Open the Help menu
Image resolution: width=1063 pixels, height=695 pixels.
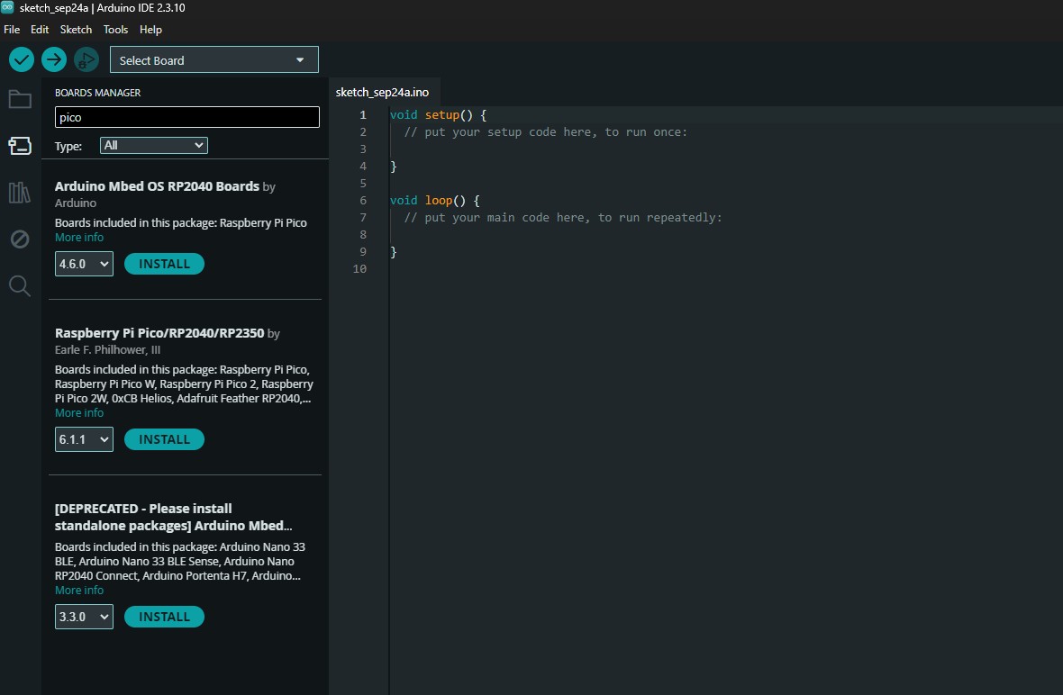tap(150, 29)
